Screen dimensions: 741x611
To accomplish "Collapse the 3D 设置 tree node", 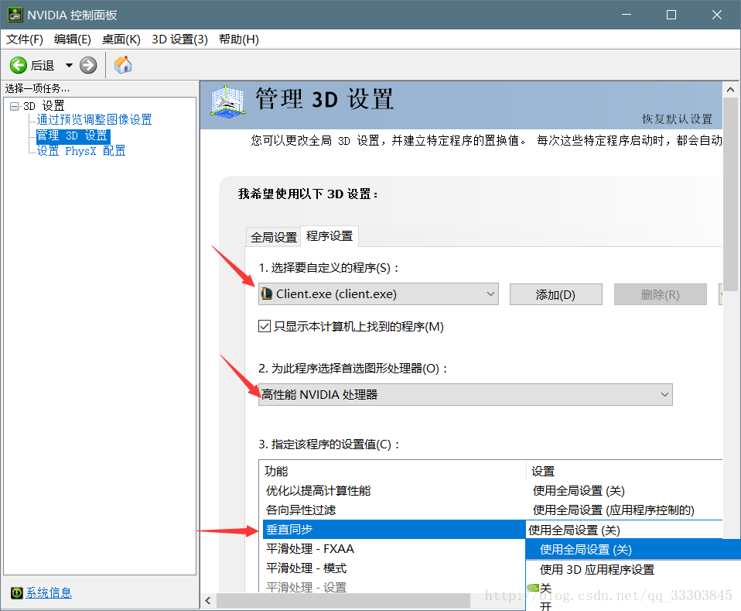I will coord(14,106).
